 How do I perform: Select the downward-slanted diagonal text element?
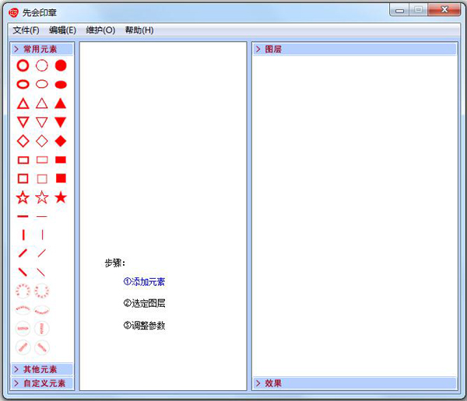42,347
